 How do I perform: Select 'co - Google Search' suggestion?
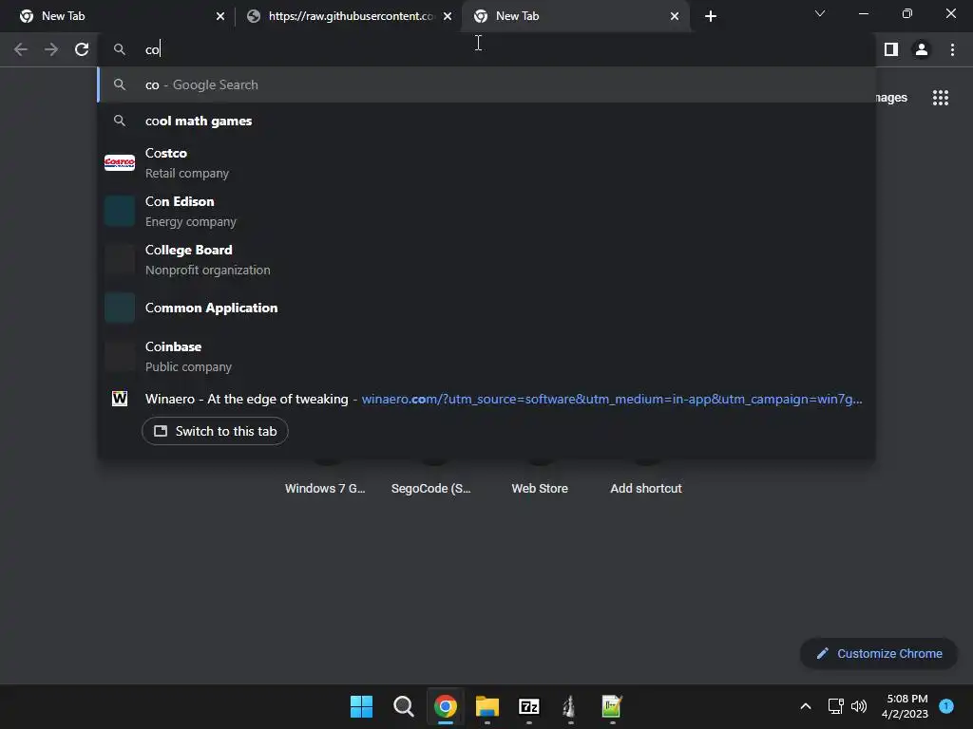tap(486, 84)
